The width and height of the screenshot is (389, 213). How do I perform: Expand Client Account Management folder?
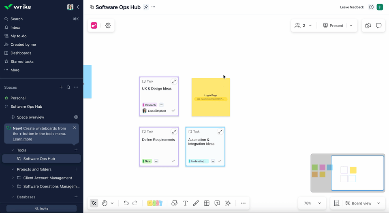point(13,178)
